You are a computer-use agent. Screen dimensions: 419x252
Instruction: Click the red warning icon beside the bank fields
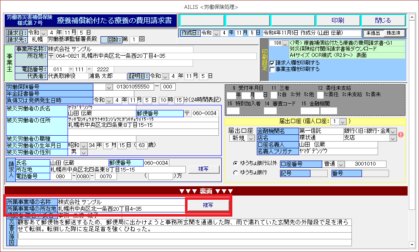click(401, 135)
